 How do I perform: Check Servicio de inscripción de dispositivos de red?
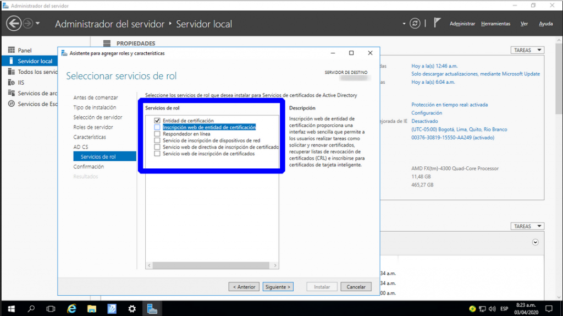coord(157,140)
